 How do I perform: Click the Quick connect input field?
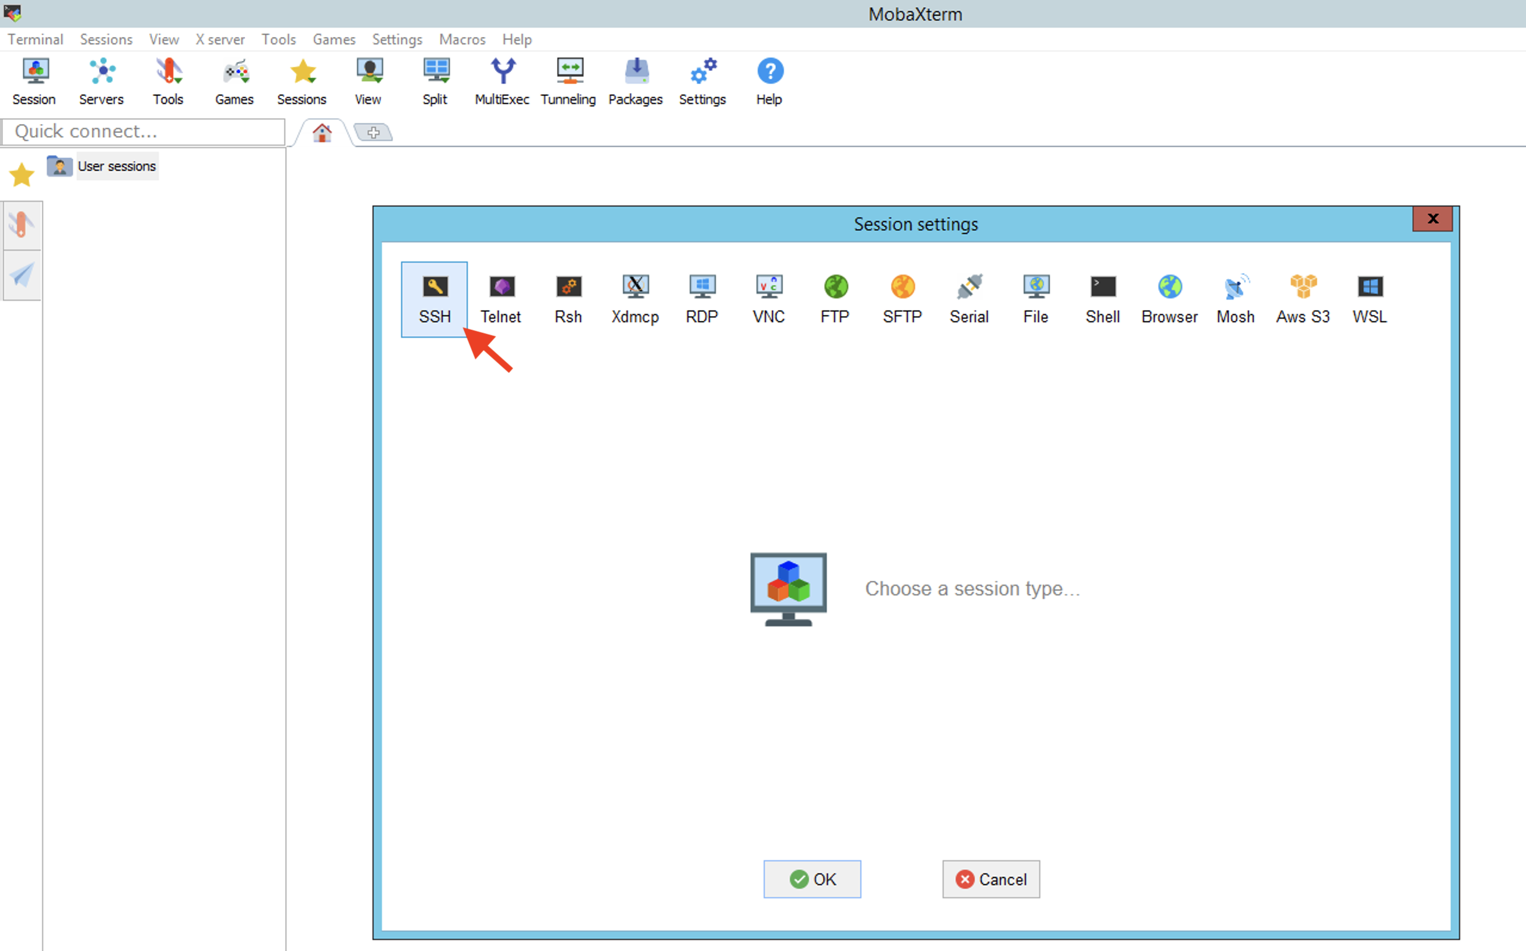pyautogui.click(x=143, y=131)
